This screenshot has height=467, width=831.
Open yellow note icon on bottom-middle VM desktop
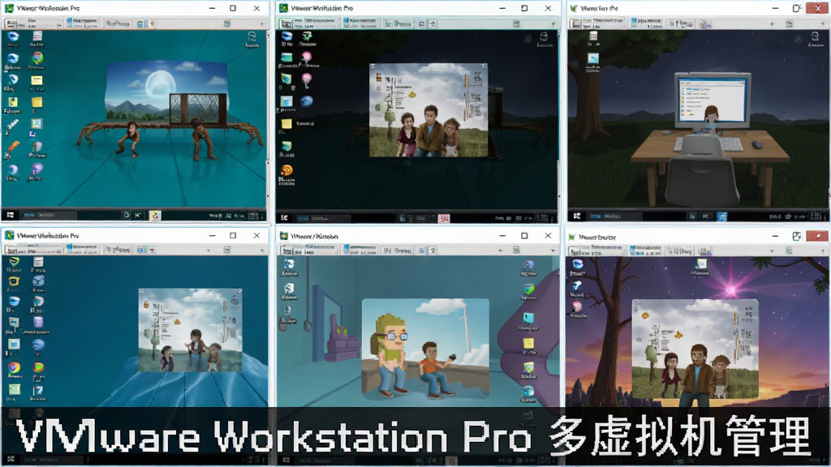(528, 344)
